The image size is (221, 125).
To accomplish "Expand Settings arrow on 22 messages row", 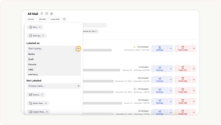I will 171,102.
